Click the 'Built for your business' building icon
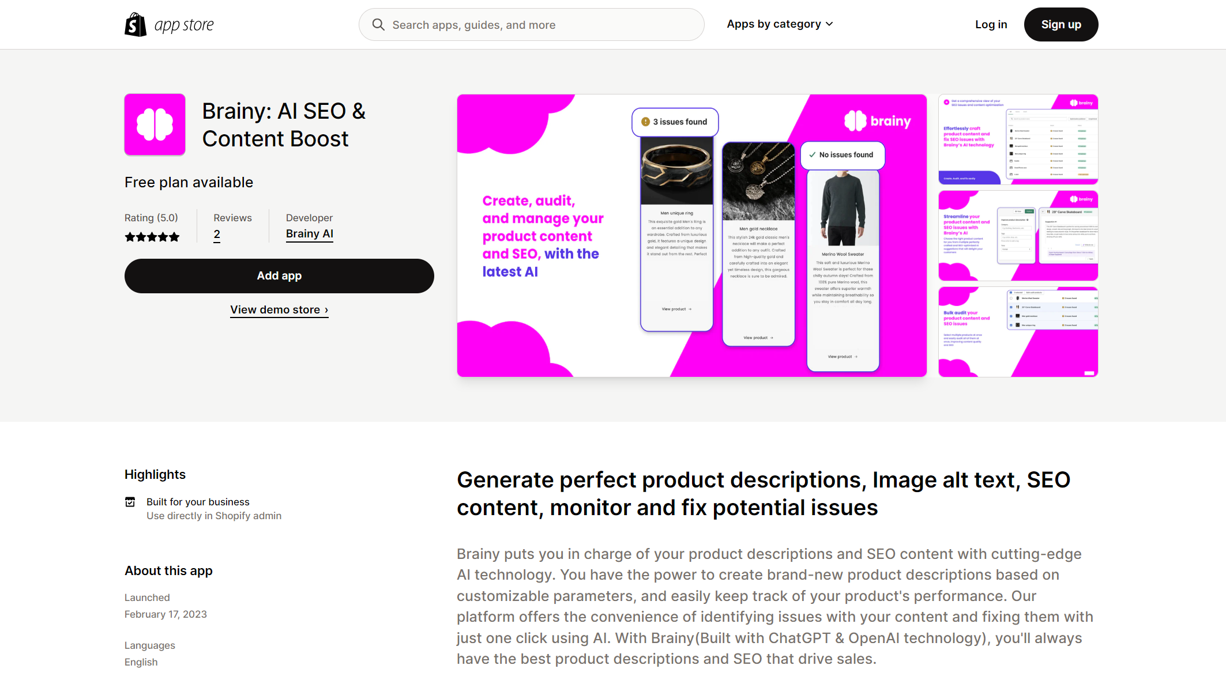This screenshot has width=1226, height=688. click(x=130, y=501)
